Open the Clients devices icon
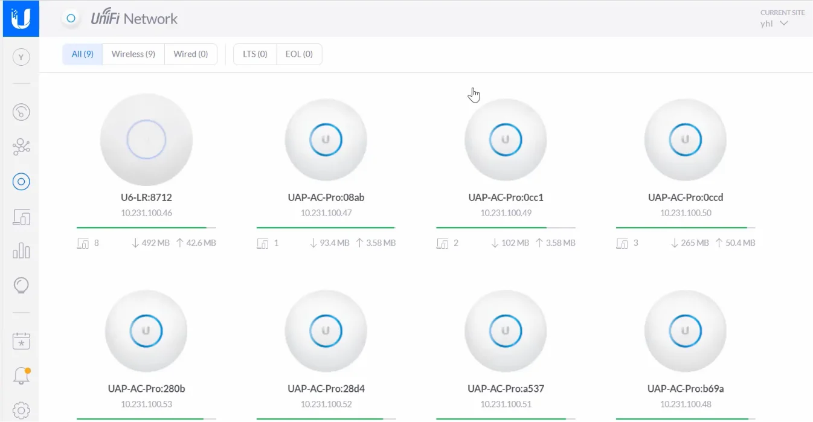This screenshot has height=422, width=813. point(21,216)
